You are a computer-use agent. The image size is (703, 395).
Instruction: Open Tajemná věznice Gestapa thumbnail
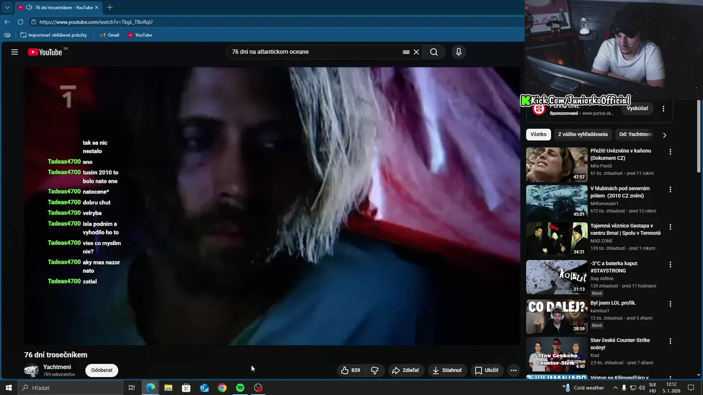tap(557, 240)
